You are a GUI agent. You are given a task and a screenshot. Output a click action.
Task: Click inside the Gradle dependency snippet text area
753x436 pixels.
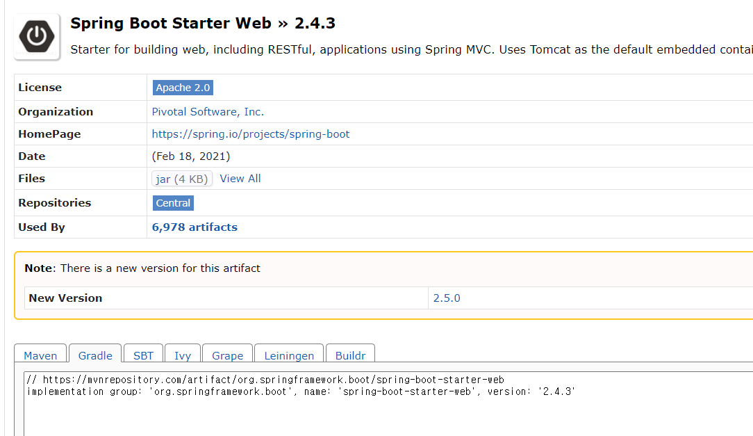388,403
